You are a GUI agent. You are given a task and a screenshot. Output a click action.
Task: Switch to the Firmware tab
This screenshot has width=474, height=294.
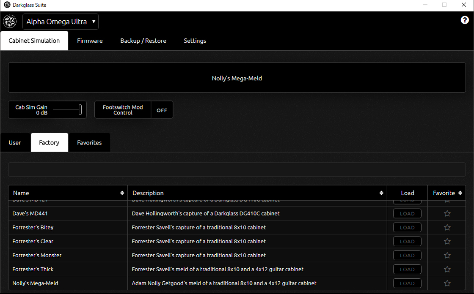tap(90, 41)
